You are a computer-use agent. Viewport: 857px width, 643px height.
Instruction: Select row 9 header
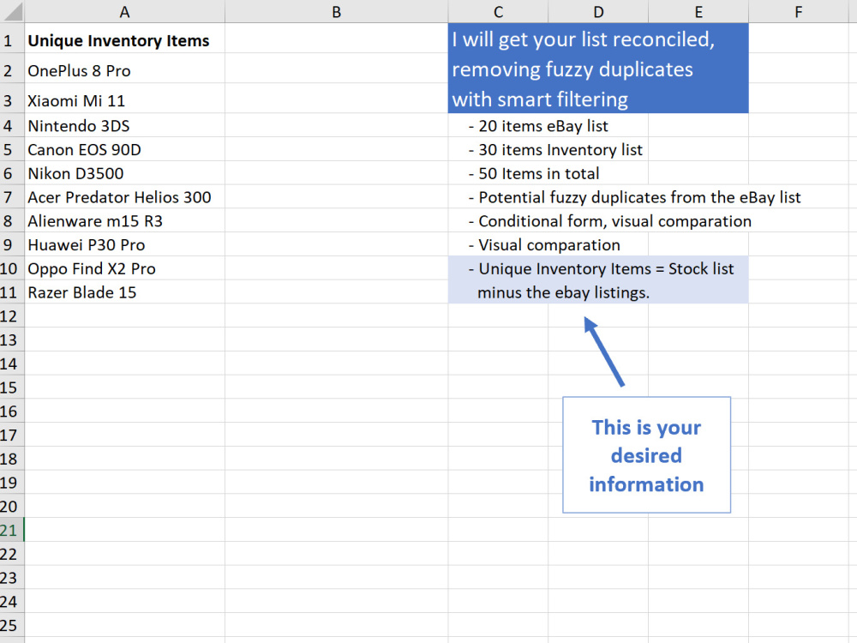click(x=12, y=244)
